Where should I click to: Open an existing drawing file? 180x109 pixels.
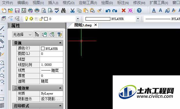(10, 10)
